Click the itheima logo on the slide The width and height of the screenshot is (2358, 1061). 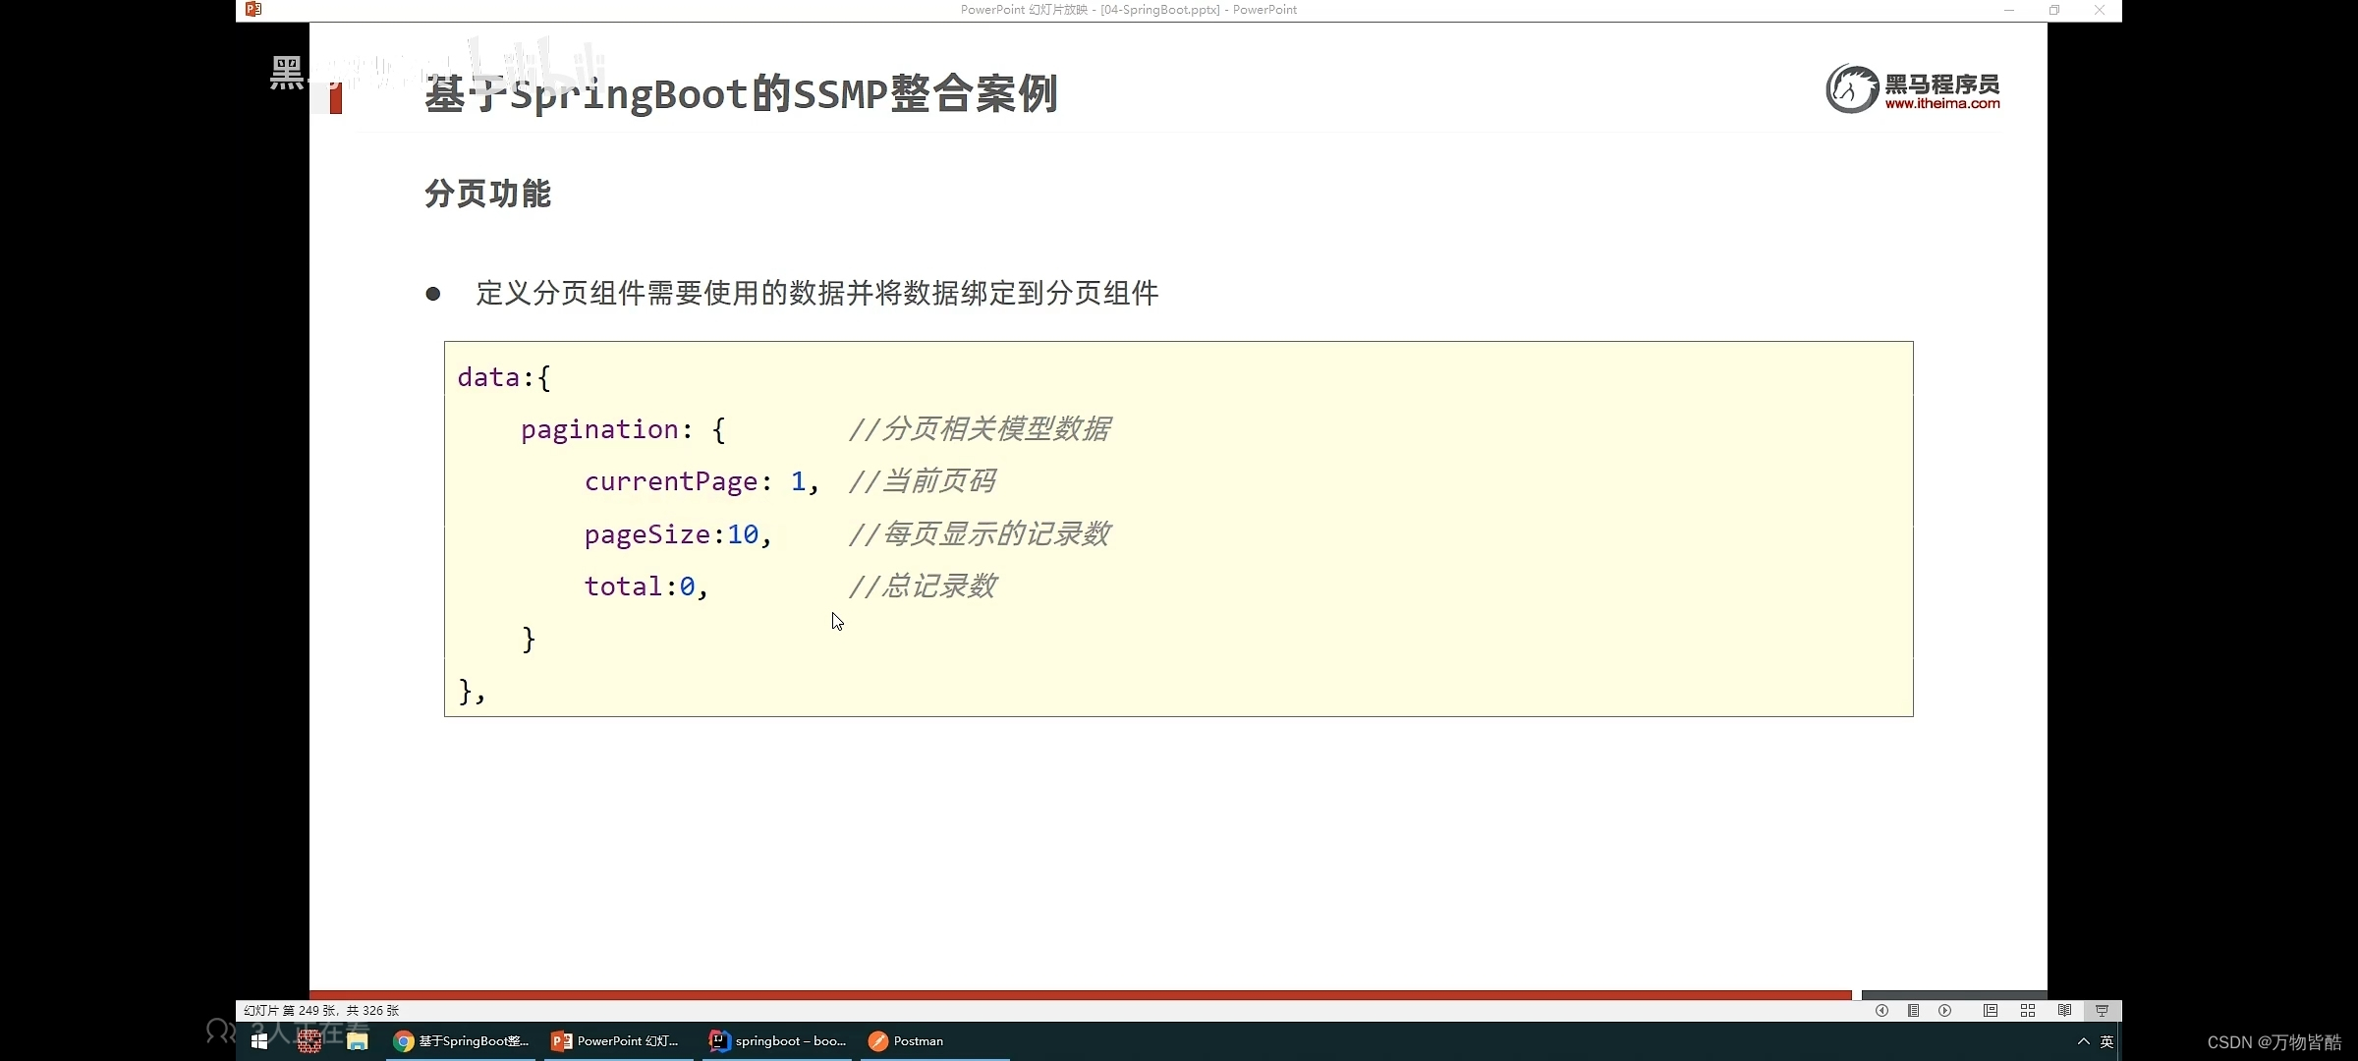coord(1912,88)
